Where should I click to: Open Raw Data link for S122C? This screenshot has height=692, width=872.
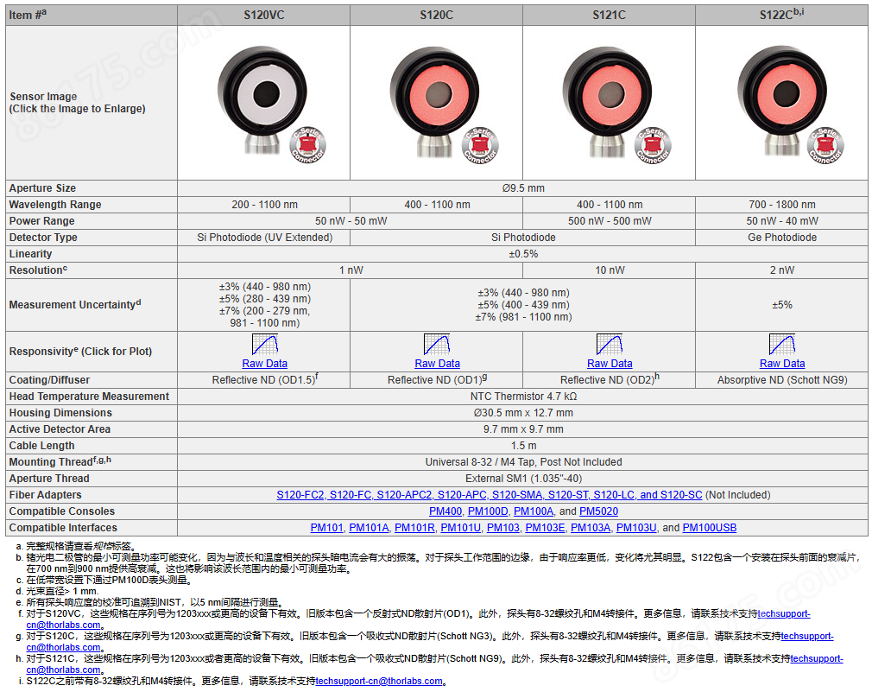click(x=782, y=364)
